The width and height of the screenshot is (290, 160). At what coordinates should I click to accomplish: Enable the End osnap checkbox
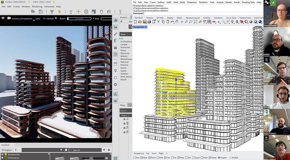point(134,157)
